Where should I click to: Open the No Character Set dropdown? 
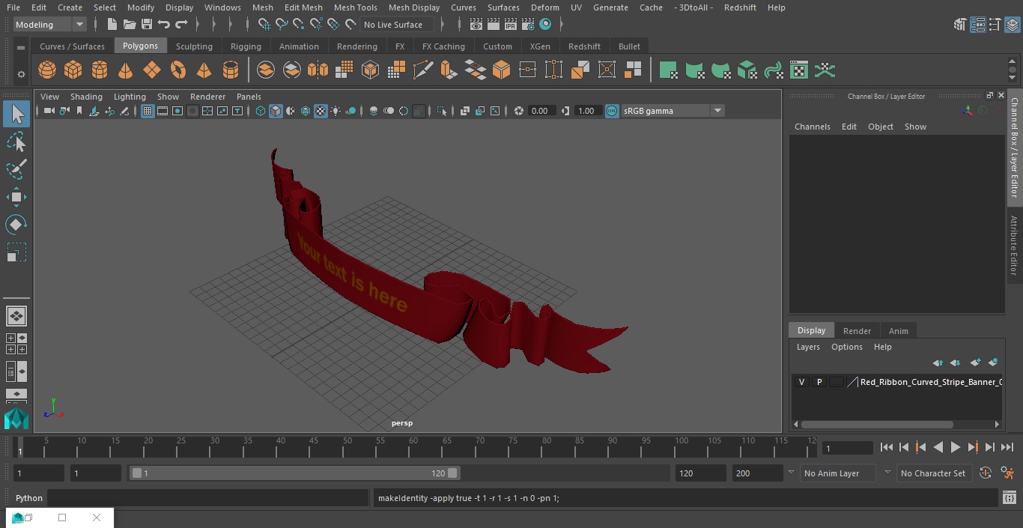tap(933, 473)
